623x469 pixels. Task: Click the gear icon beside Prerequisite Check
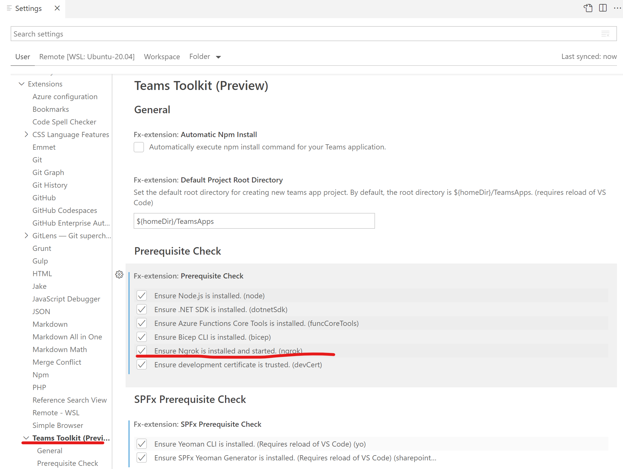pyautogui.click(x=119, y=275)
